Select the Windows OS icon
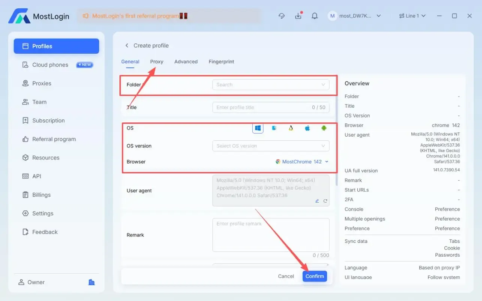 (x=258, y=128)
